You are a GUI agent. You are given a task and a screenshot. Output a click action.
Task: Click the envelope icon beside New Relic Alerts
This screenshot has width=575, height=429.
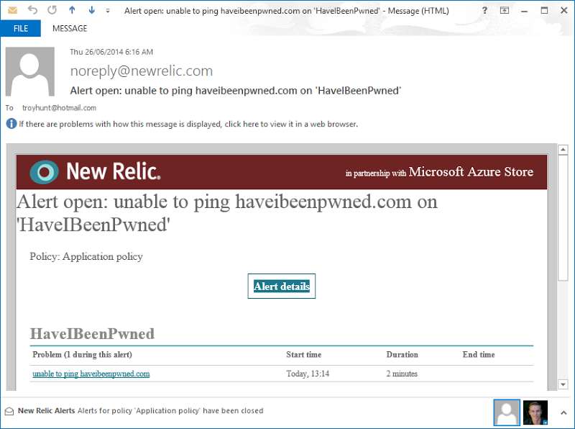click(x=9, y=411)
